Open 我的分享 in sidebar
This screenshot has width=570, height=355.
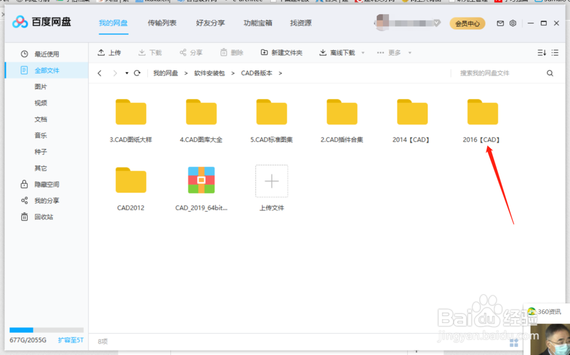coord(47,201)
